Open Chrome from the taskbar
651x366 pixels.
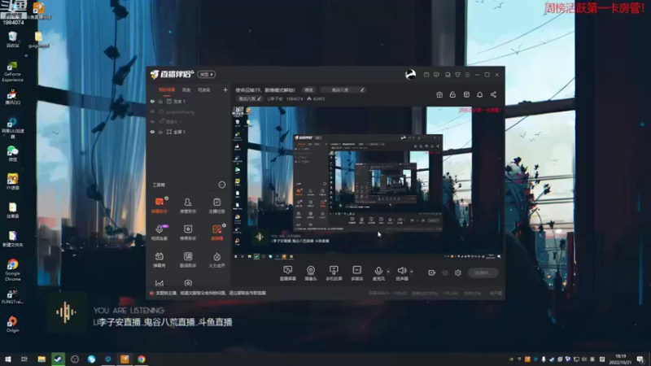pyautogui.click(x=141, y=359)
